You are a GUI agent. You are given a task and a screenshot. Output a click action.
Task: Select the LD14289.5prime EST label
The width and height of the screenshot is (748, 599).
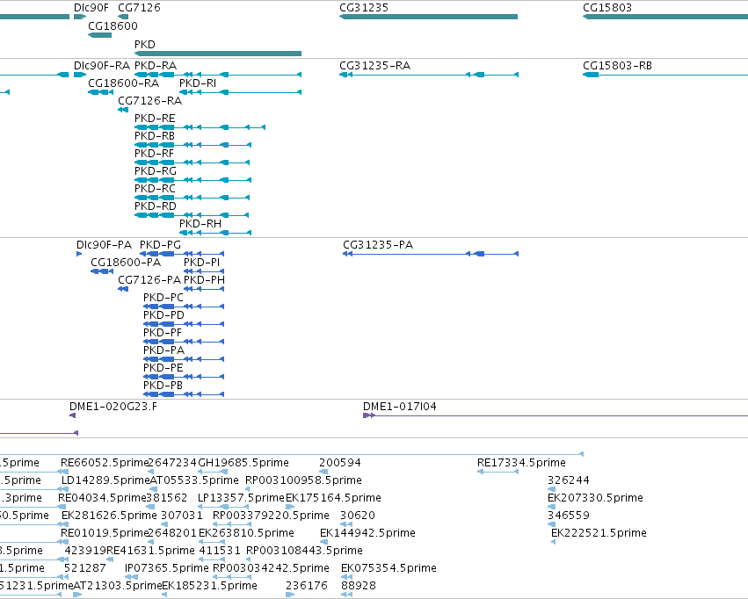tap(105, 480)
